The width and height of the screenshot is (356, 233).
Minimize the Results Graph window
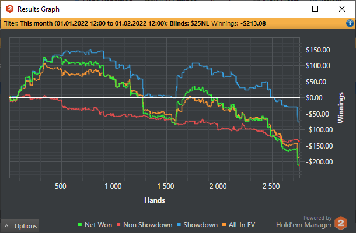pos(289,9)
